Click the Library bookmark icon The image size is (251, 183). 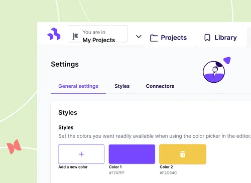point(207,38)
